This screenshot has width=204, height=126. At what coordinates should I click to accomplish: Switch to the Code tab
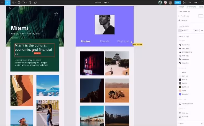(x=201, y=7)
